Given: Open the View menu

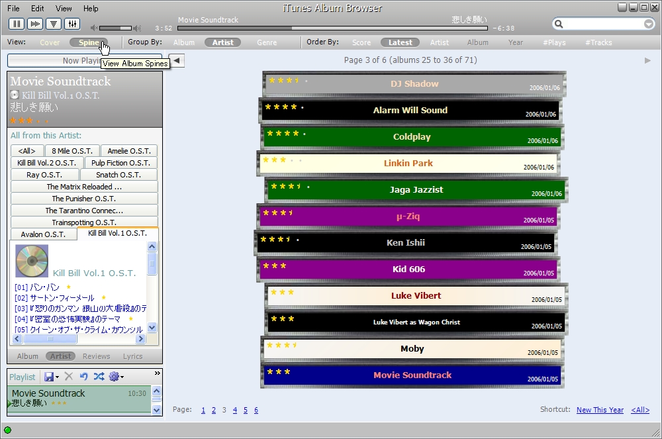Looking at the screenshot, I should tap(64, 9).
